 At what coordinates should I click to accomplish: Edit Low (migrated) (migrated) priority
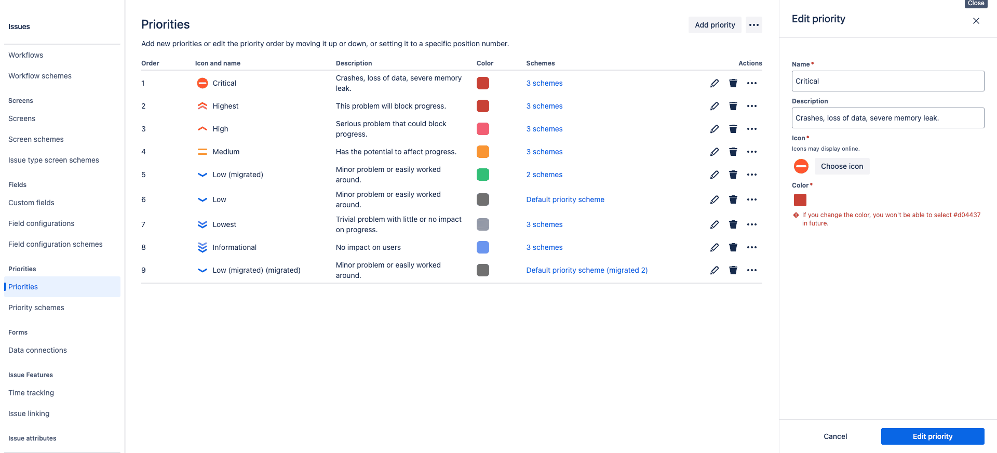point(715,270)
